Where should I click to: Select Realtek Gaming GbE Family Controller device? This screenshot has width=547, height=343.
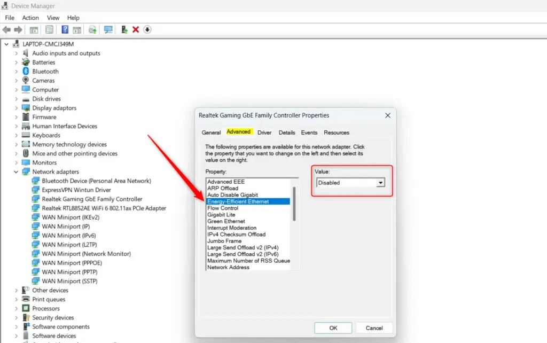(92, 199)
